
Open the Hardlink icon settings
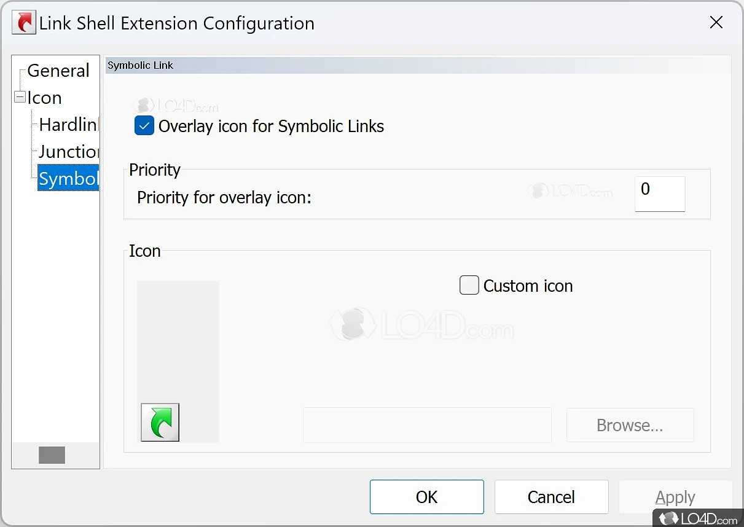(x=68, y=125)
